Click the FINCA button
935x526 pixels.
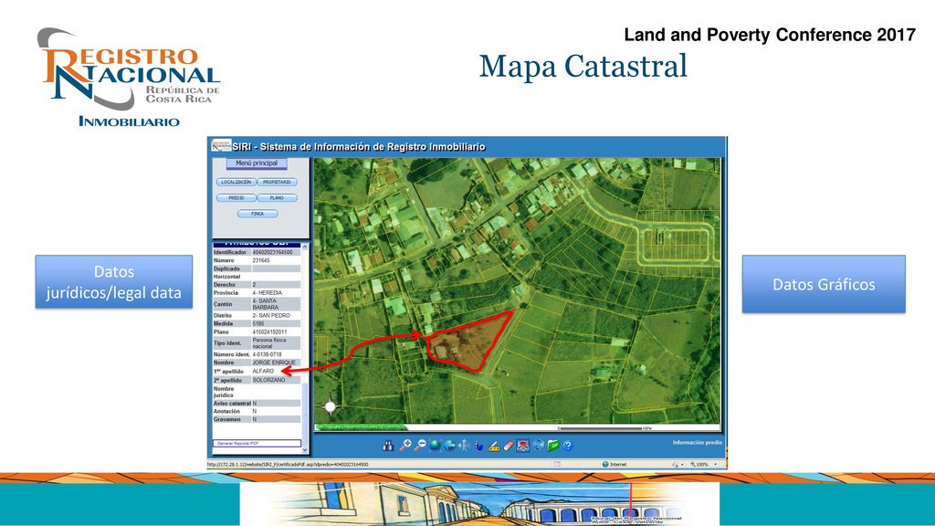point(257,214)
